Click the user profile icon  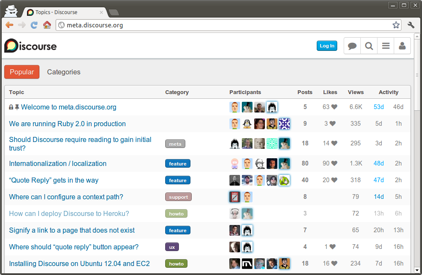402,46
